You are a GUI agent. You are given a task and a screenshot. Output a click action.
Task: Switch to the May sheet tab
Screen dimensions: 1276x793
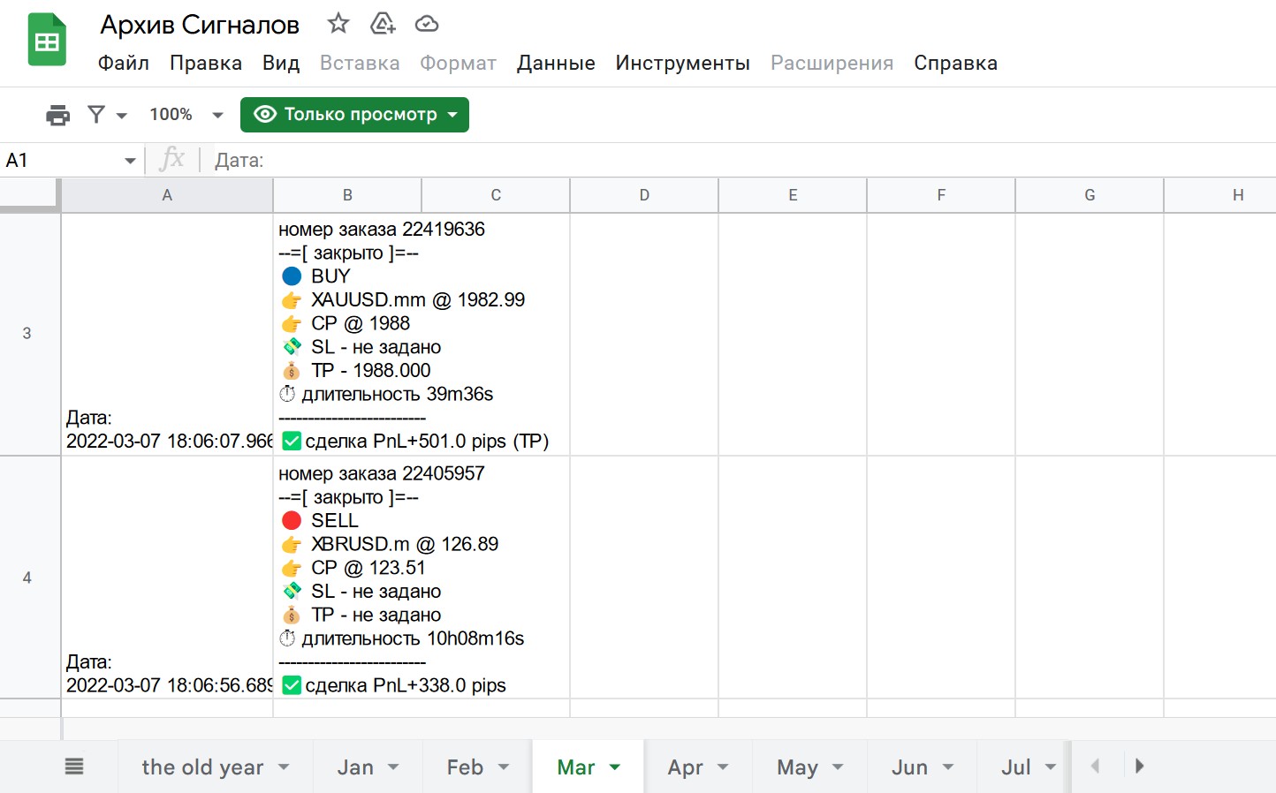pos(797,767)
